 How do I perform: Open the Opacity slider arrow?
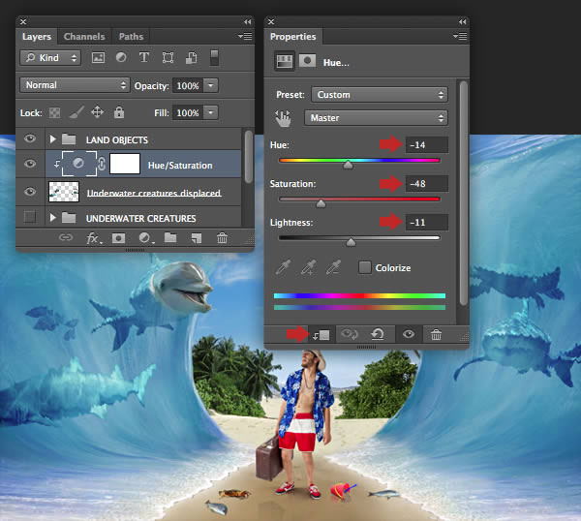[x=211, y=85]
